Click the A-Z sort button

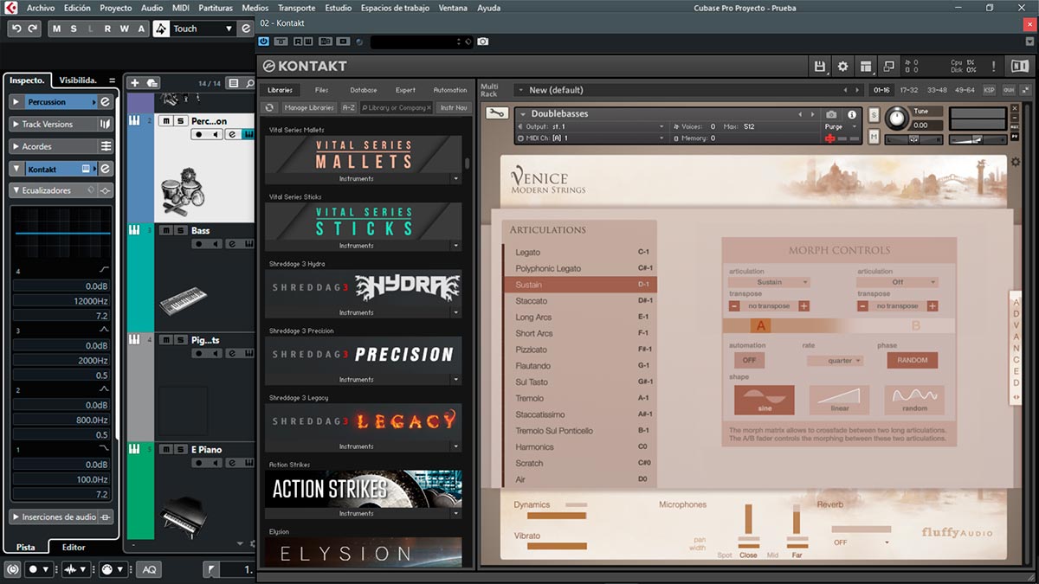tap(348, 107)
